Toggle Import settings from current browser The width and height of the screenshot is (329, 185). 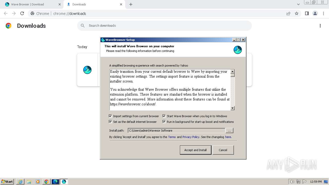[110, 116]
